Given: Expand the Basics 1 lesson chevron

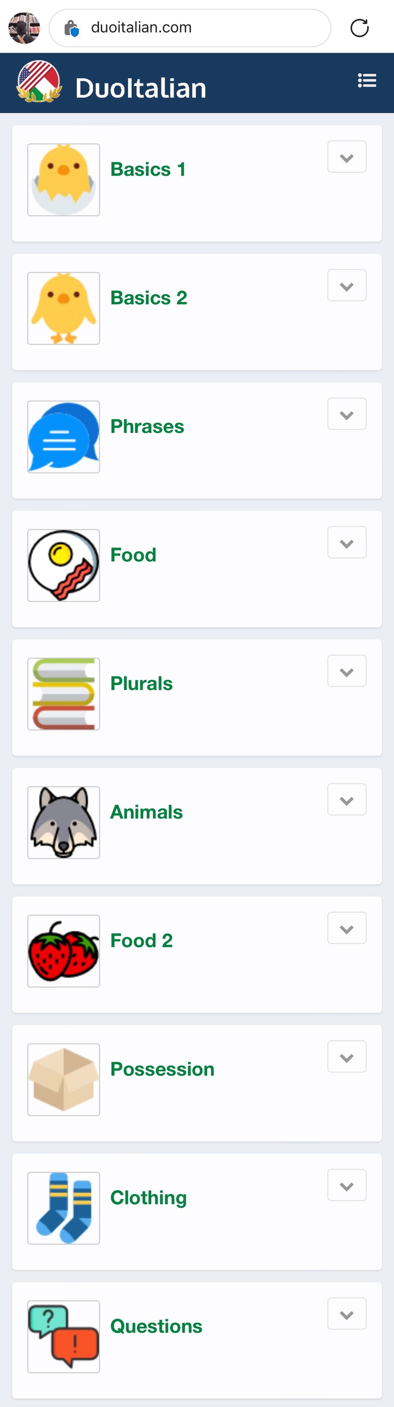Looking at the screenshot, I should pyautogui.click(x=346, y=157).
